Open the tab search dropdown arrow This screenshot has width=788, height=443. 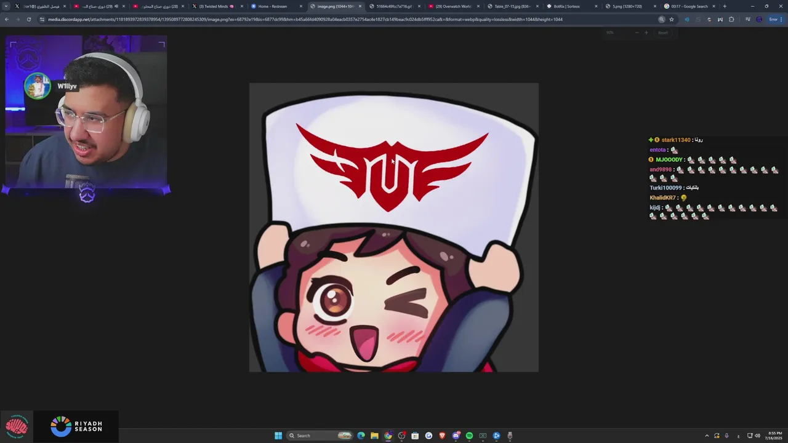coord(6,6)
